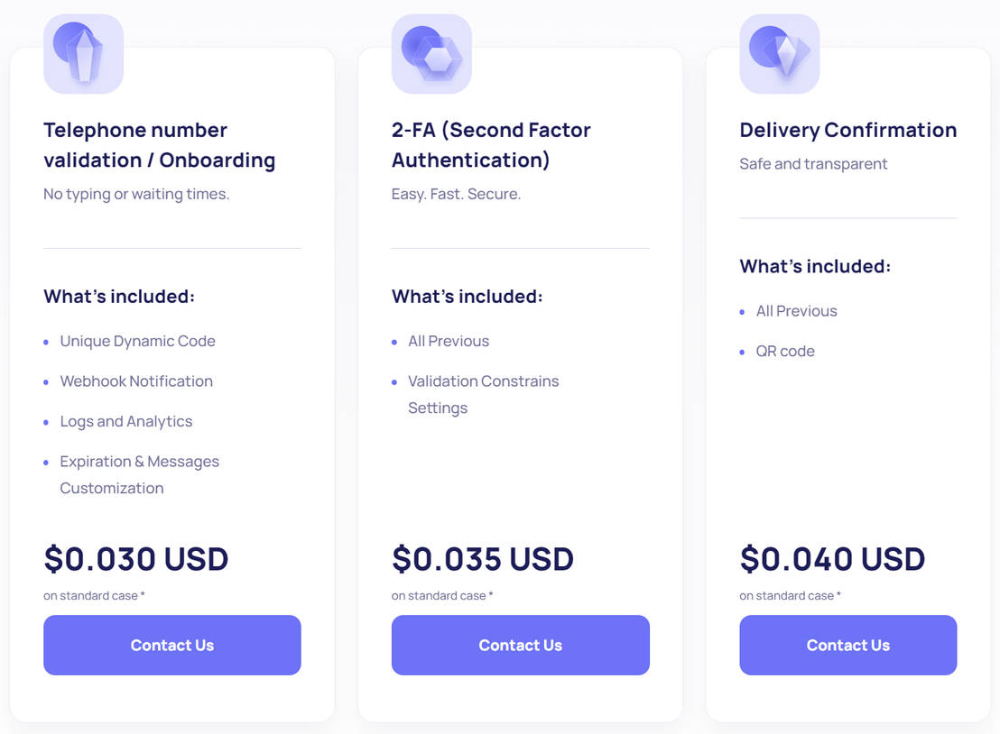Click the bullet next to Webhook Notification
Viewport: 1000px width, 734px height.
coord(46,381)
